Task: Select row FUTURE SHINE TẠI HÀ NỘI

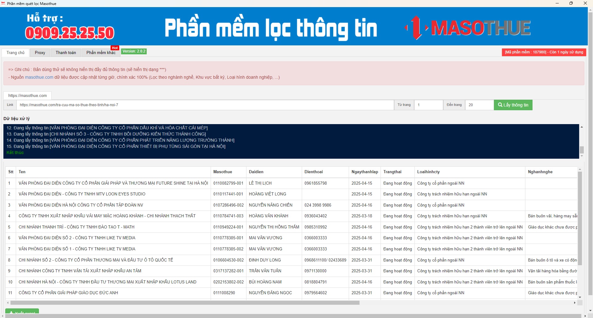Action: click(x=113, y=183)
